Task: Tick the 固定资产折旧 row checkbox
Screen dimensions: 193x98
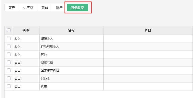Action: 9,70
